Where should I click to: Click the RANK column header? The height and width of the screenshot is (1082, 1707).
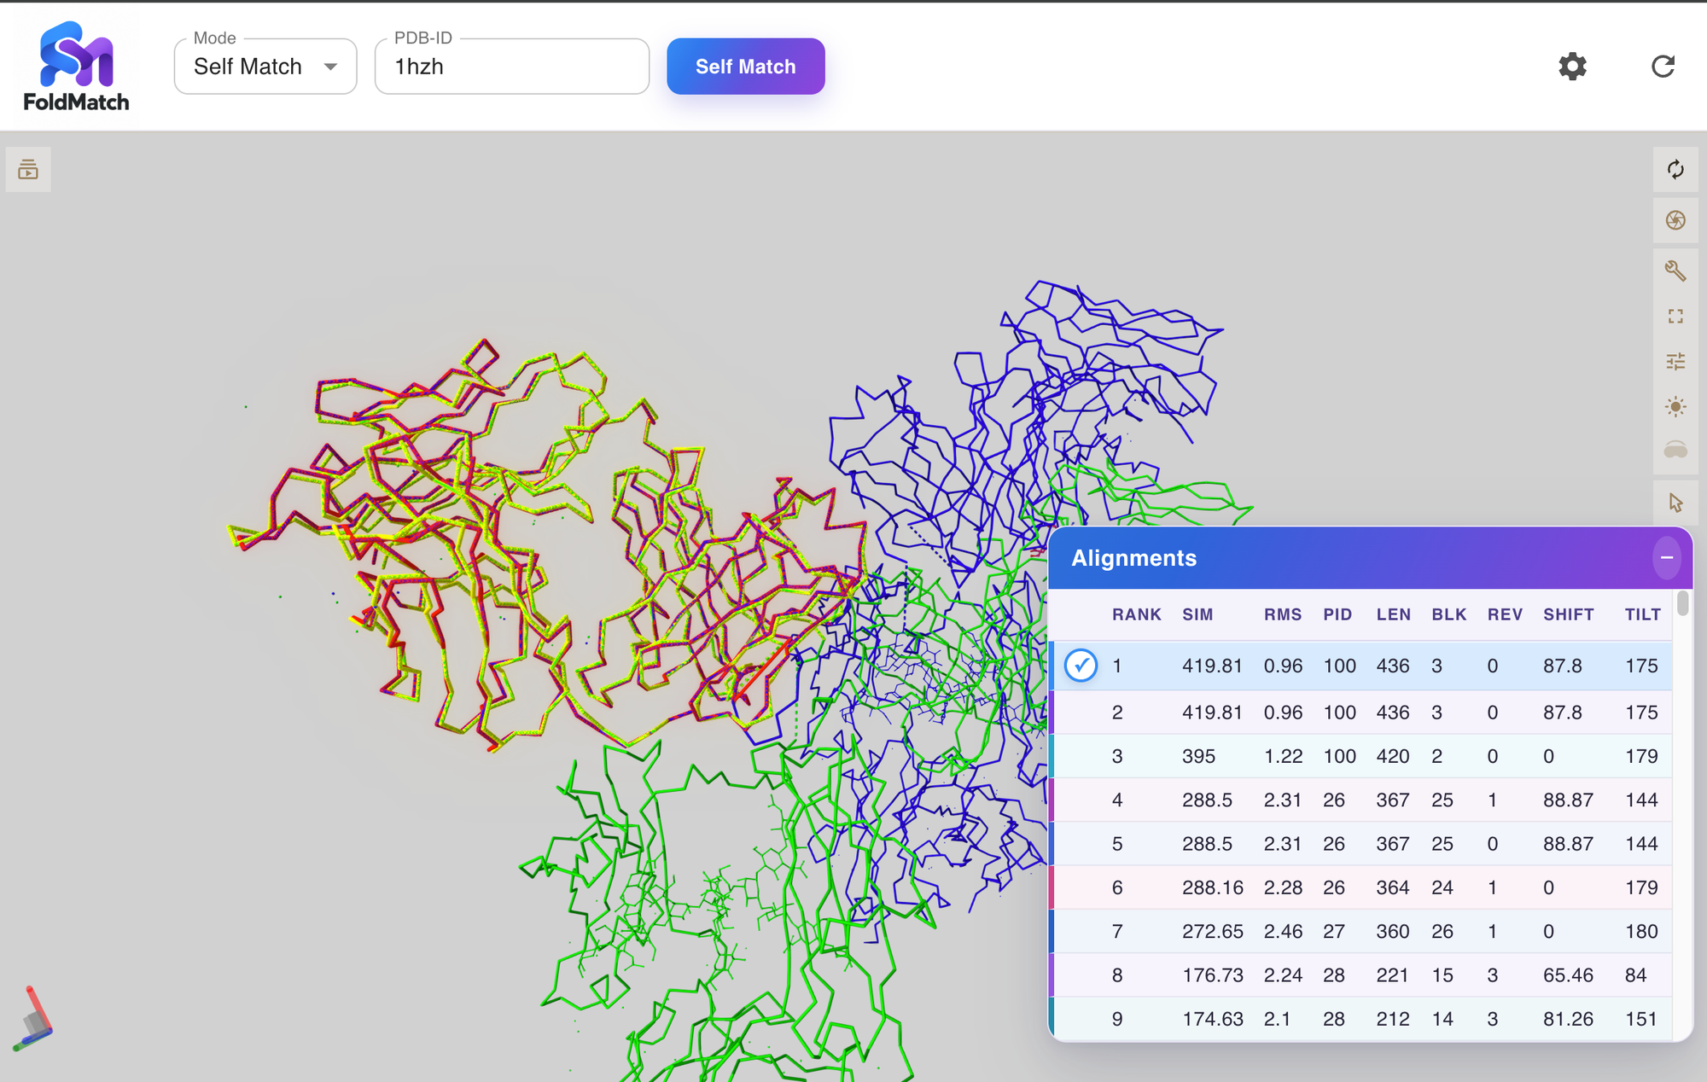pyautogui.click(x=1136, y=614)
